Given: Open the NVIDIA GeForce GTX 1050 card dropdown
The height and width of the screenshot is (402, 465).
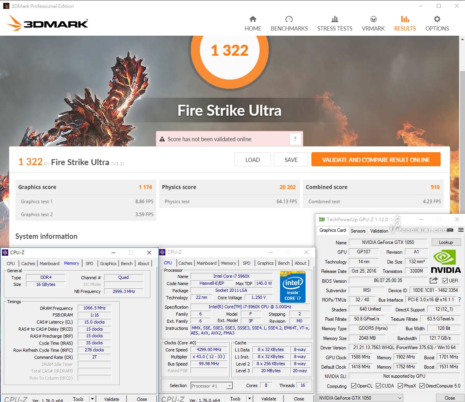Looking at the screenshot, I should click(x=361, y=398).
